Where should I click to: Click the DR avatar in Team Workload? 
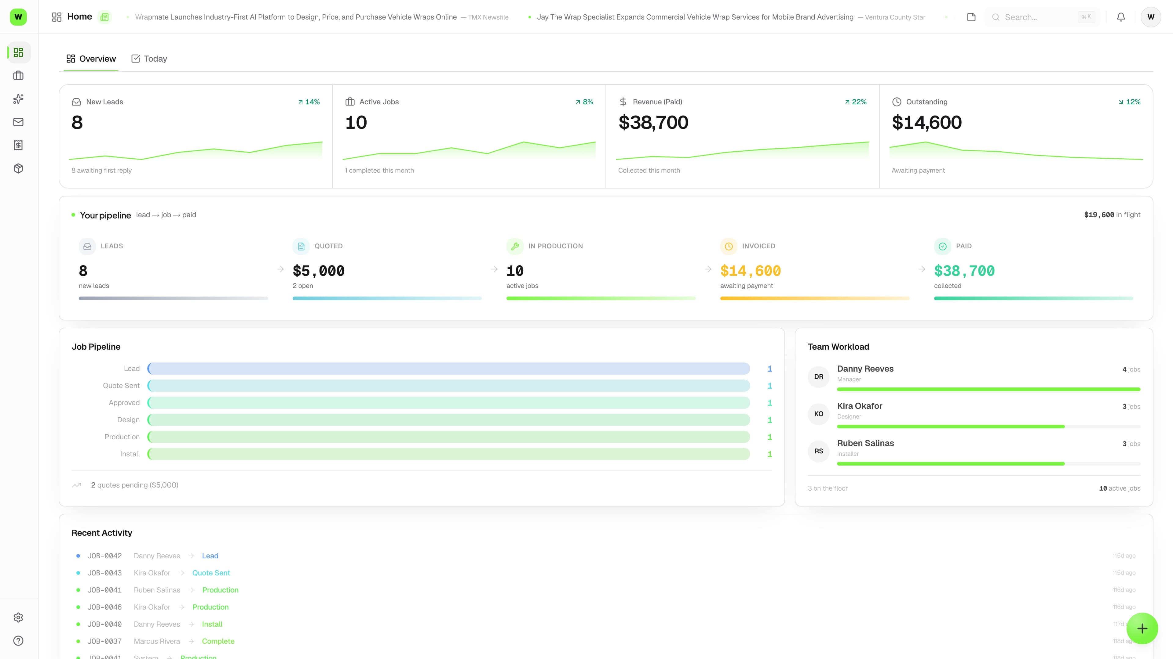pyautogui.click(x=819, y=376)
